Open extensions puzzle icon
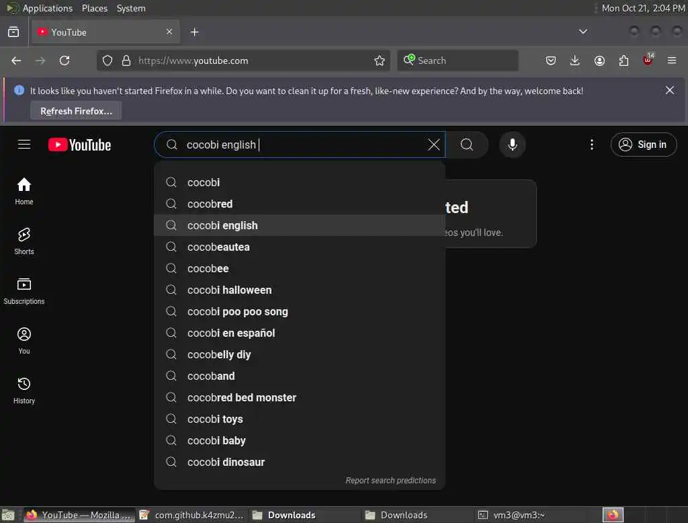Viewport: 688px width, 523px height. [x=623, y=61]
